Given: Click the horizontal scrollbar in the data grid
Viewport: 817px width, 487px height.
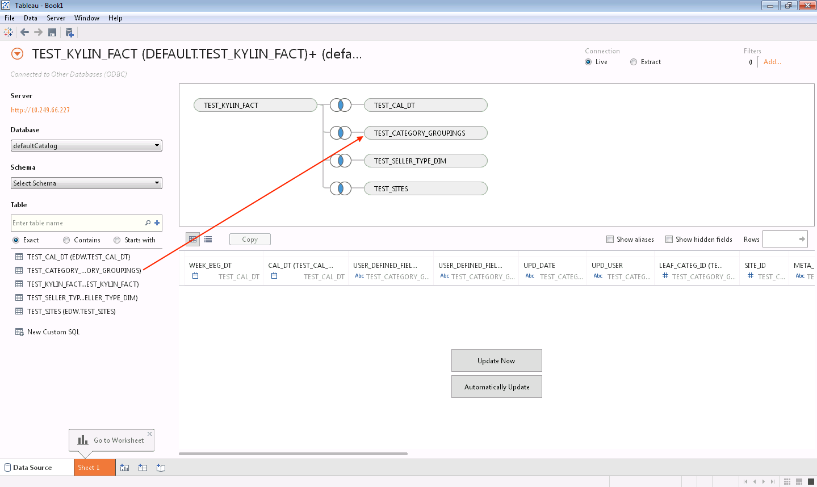Looking at the screenshot, I should (x=293, y=454).
